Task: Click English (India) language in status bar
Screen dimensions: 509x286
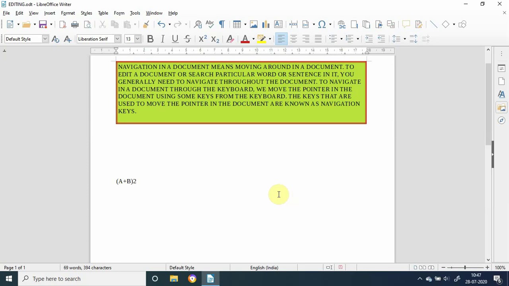Action: 264,268
